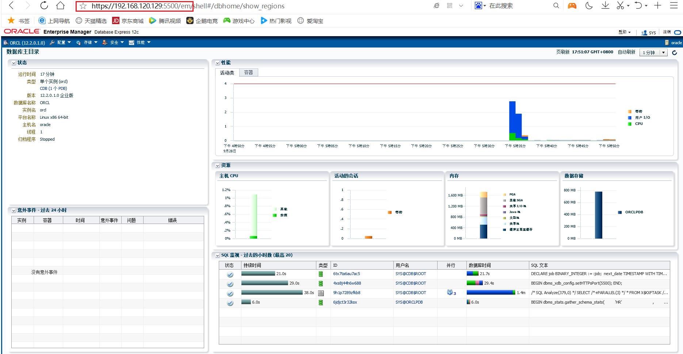683x354 pixels.
Task: Toggle night mode moon icon
Action: pyautogui.click(x=589, y=5)
